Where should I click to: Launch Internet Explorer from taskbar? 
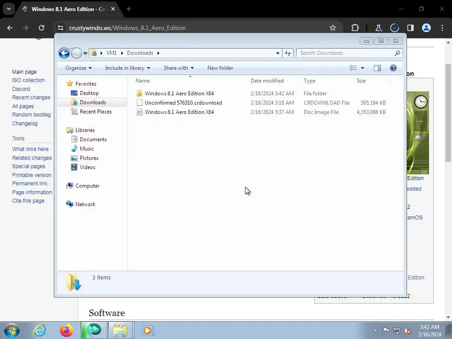tap(39, 330)
